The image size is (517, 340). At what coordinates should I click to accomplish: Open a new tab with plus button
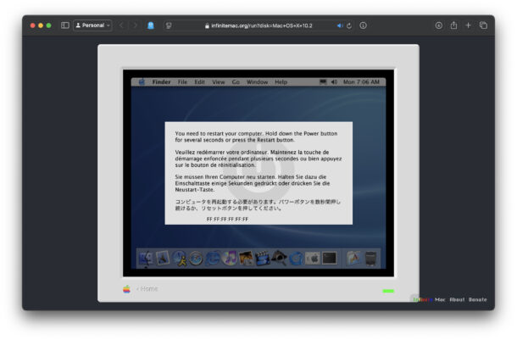pos(468,25)
